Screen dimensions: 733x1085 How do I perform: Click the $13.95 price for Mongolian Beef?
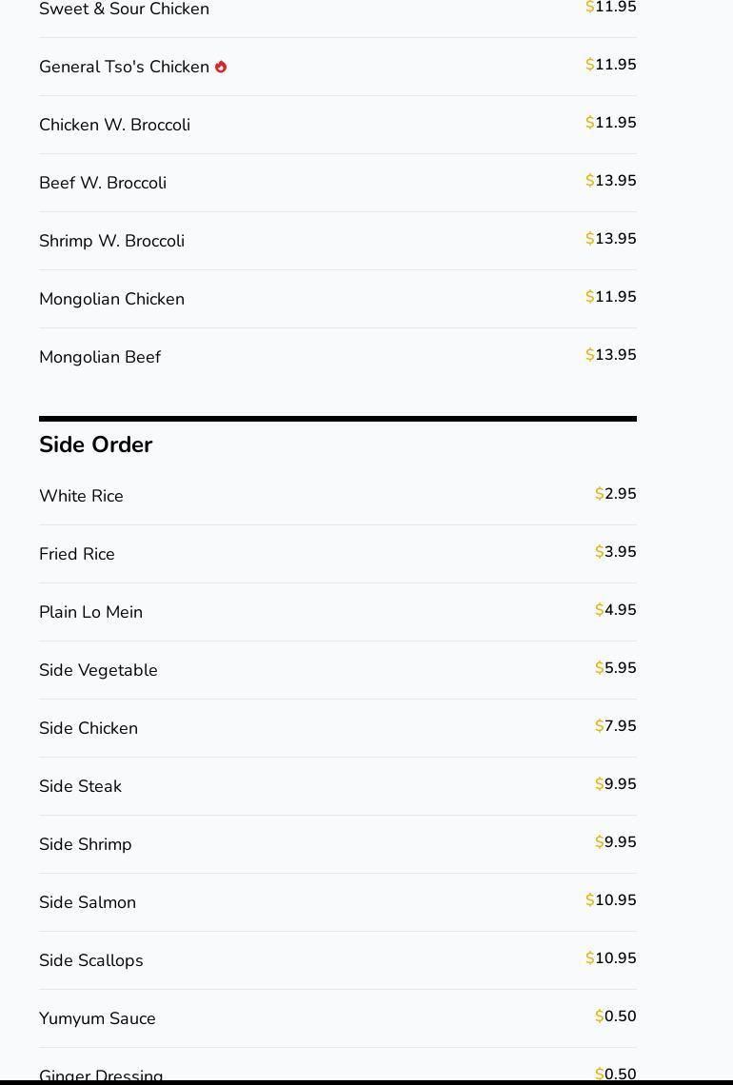coord(610,354)
